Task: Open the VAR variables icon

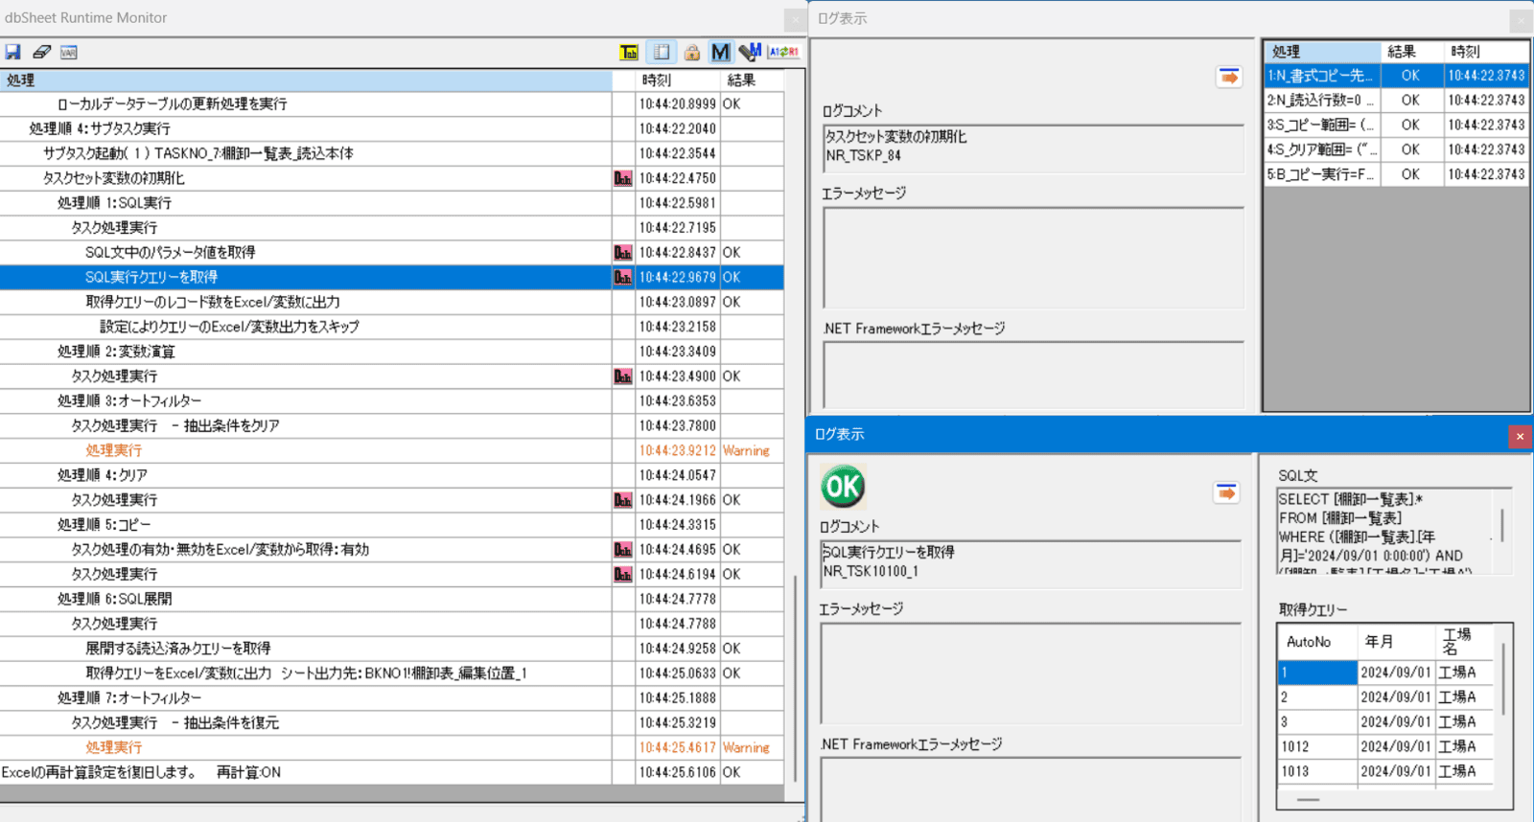Action: (x=68, y=52)
